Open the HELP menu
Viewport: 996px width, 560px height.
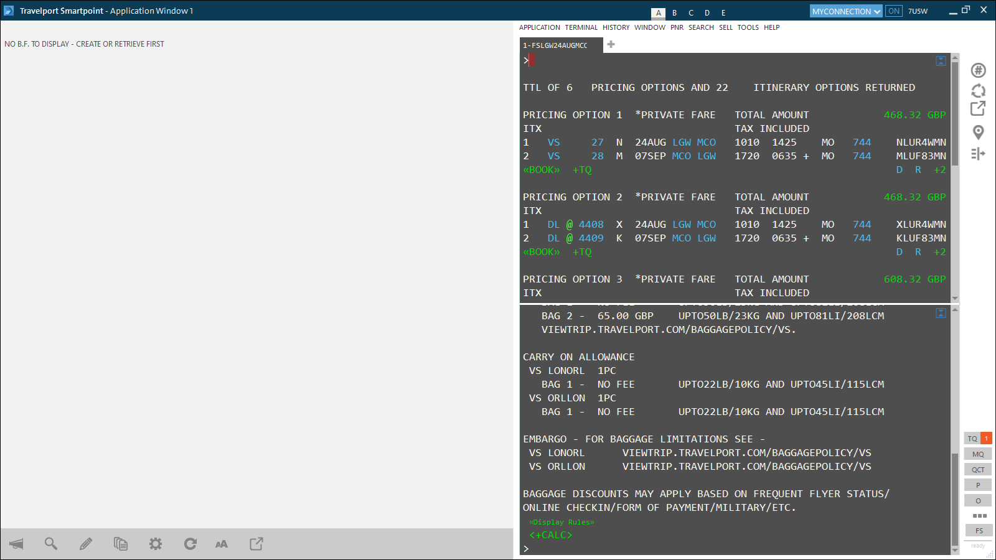(x=772, y=27)
